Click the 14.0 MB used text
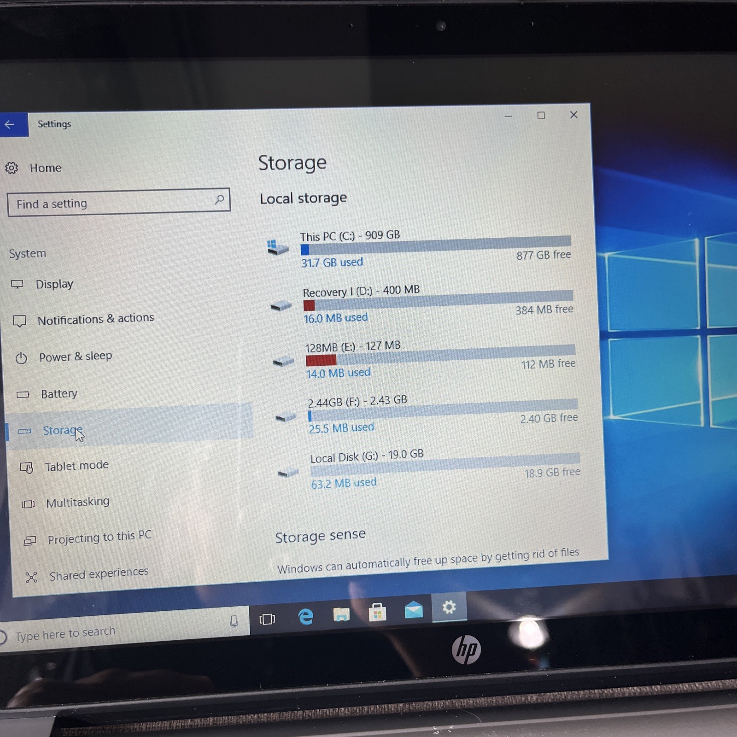This screenshot has width=737, height=737. click(339, 373)
